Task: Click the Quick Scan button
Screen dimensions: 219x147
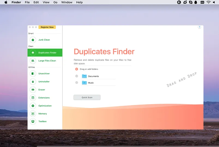Action: 87,97
